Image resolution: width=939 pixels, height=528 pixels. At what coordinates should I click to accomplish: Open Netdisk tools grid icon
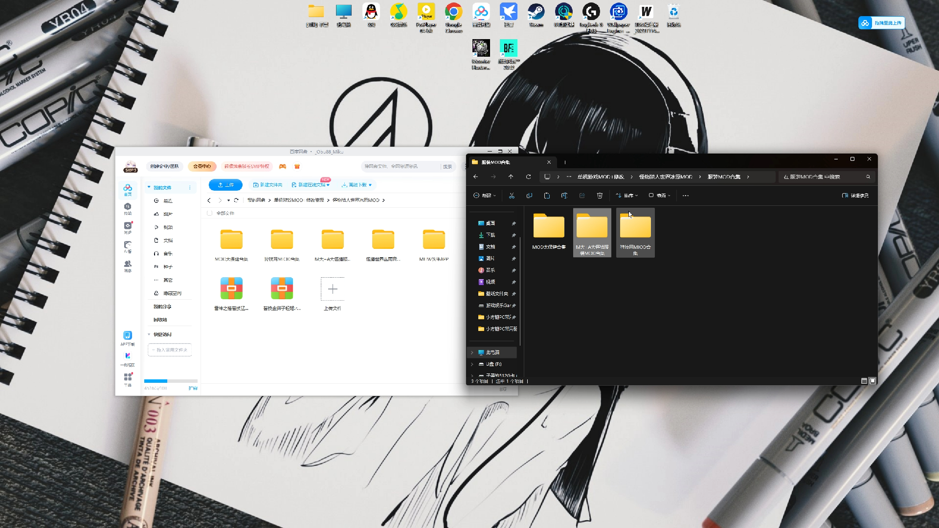128,379
